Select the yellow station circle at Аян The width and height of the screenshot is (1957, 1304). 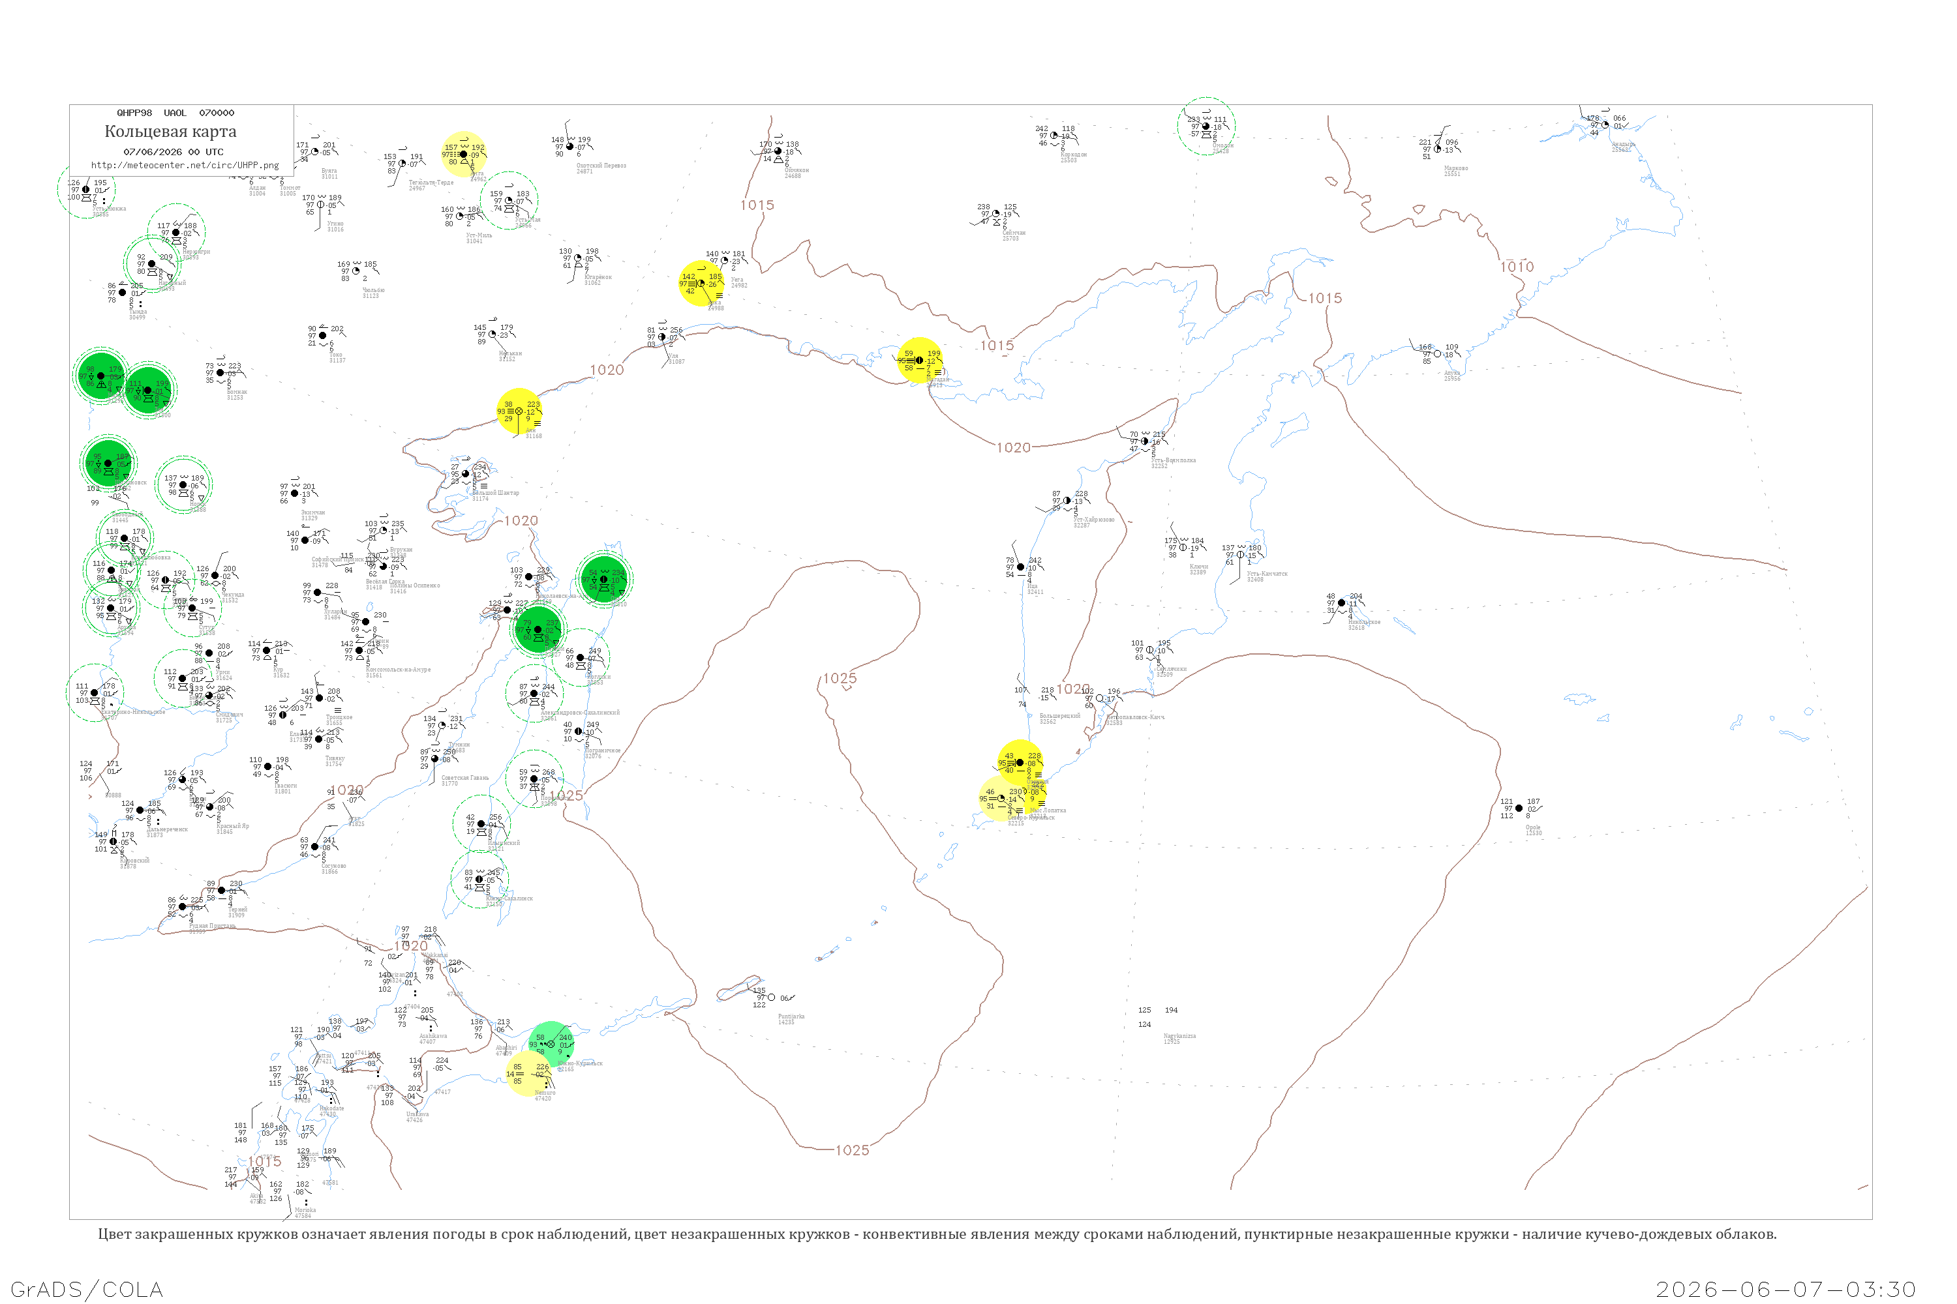click(x=519, y=411)
